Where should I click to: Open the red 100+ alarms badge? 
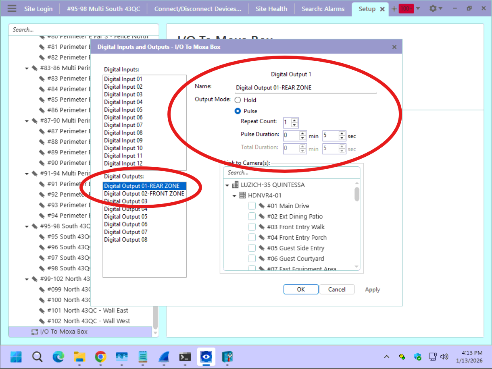coord(406,8)
